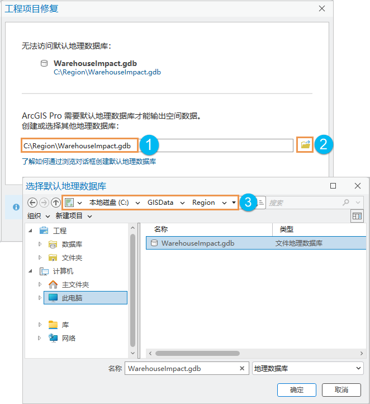The image size is (370, 404).
Task: Open link 了解如何通过浏览对话框创建默认地理数据库
Action: click(89, 162)
